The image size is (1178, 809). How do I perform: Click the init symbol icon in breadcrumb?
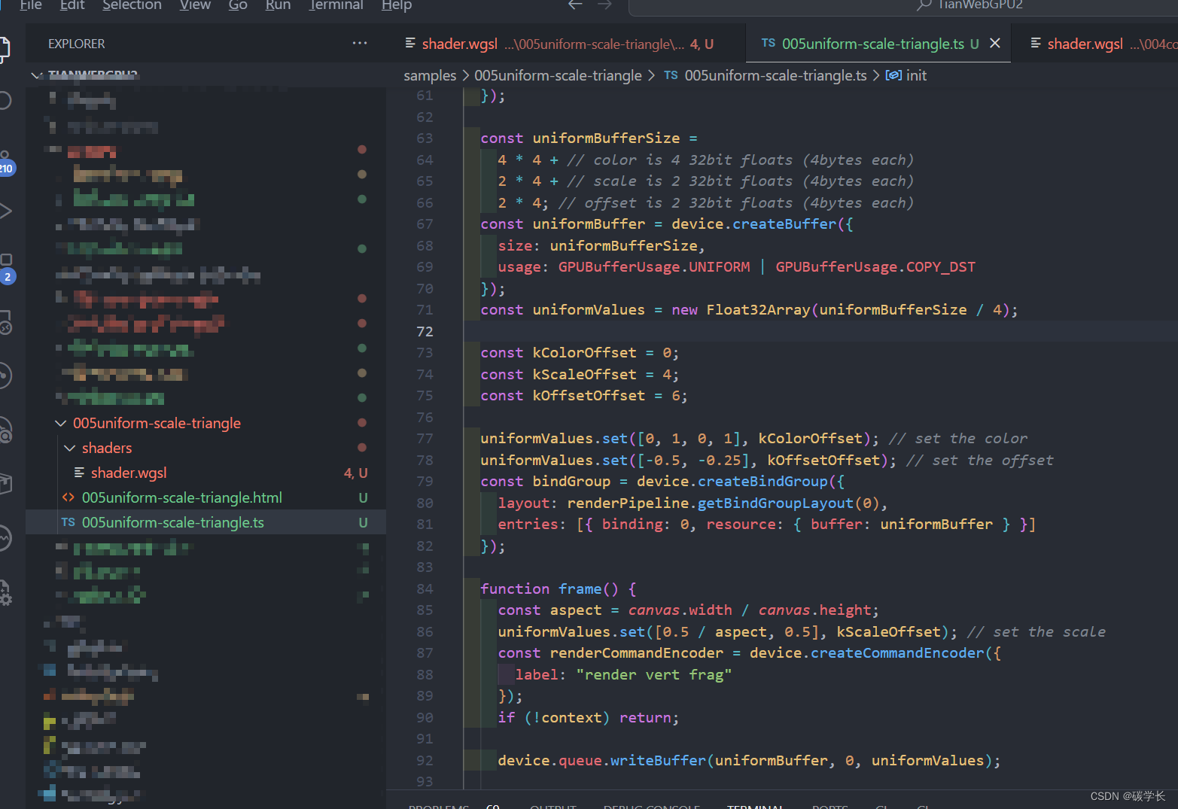point(893,75)
